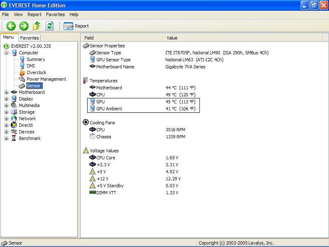This screenshot has height=247, width=329.
Task: Generate a report with the Report toolbar button
Action: [x=76, y=26]
